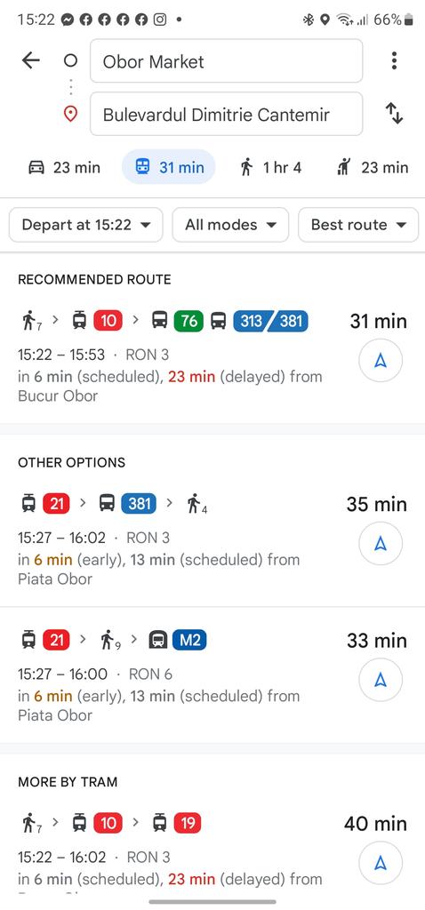This screenshot has height=910, width=425.
Task: Start navigation for the 35 min route
Action: (381, 544)
